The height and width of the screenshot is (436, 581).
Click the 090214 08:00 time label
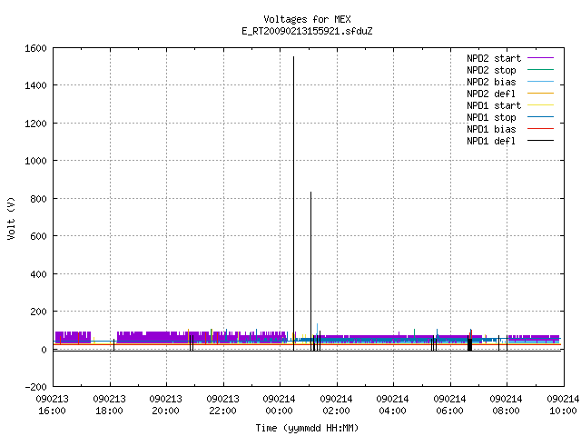tap(506, 405)
